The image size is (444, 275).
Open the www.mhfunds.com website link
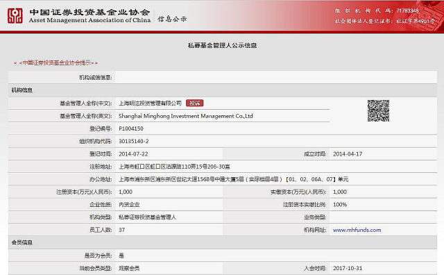[357, 230]
